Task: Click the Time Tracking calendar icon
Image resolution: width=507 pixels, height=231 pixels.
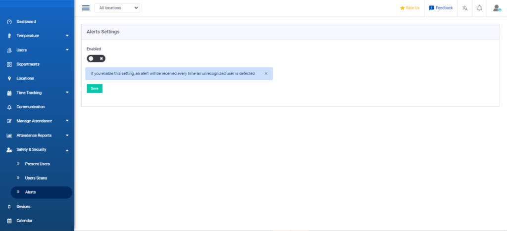Action: (x=9, y=92)
